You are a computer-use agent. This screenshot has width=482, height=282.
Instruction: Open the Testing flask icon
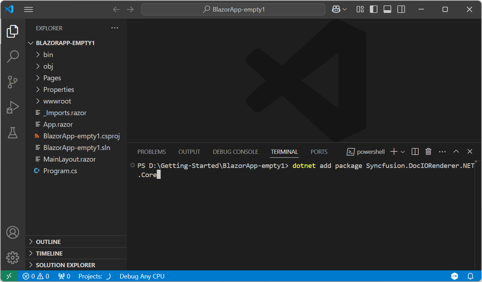[x=13, y=133]
